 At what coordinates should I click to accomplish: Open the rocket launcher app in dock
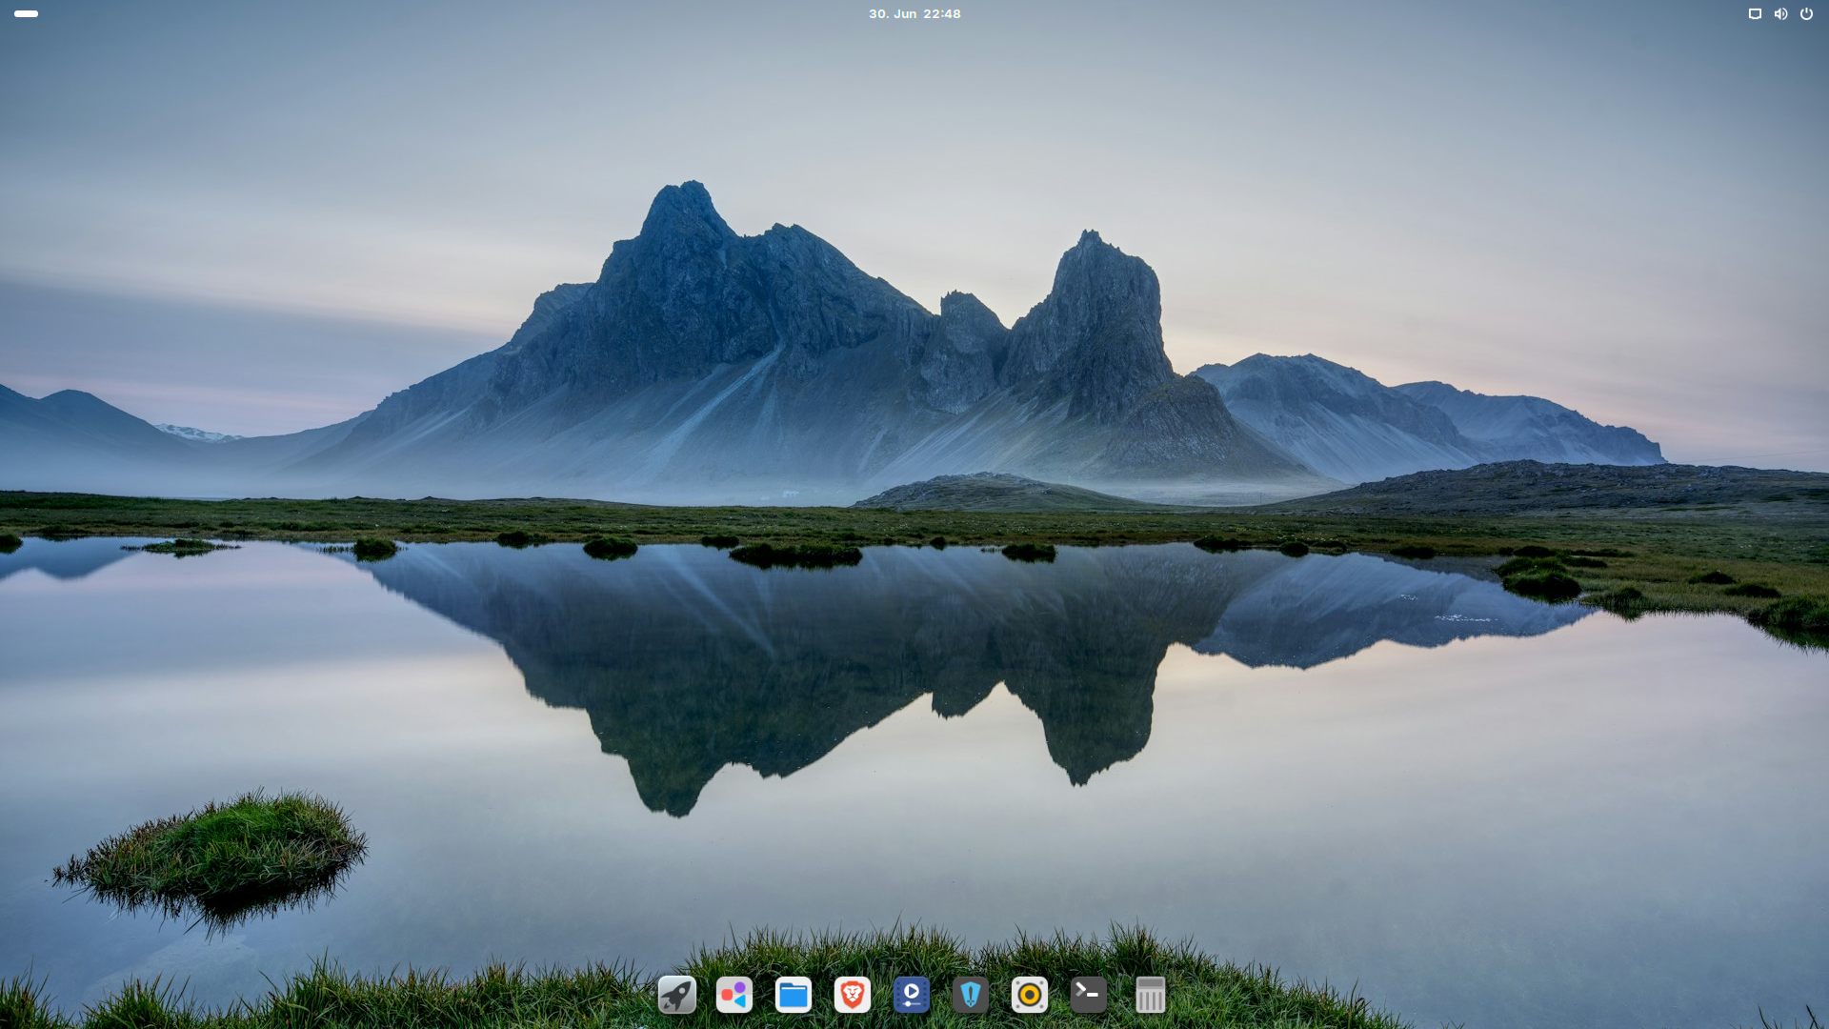[x=676, y=995]
